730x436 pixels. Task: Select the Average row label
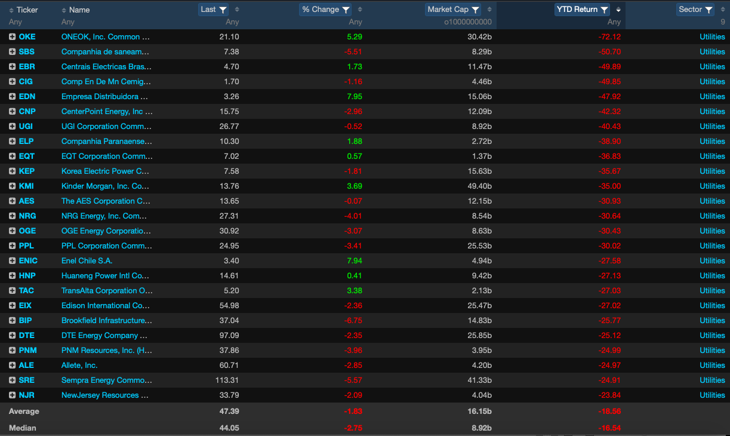coord(24,412)
